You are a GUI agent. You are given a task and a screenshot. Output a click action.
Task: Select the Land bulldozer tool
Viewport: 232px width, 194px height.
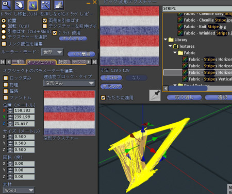pyautogui.click(x=59, y=5)
